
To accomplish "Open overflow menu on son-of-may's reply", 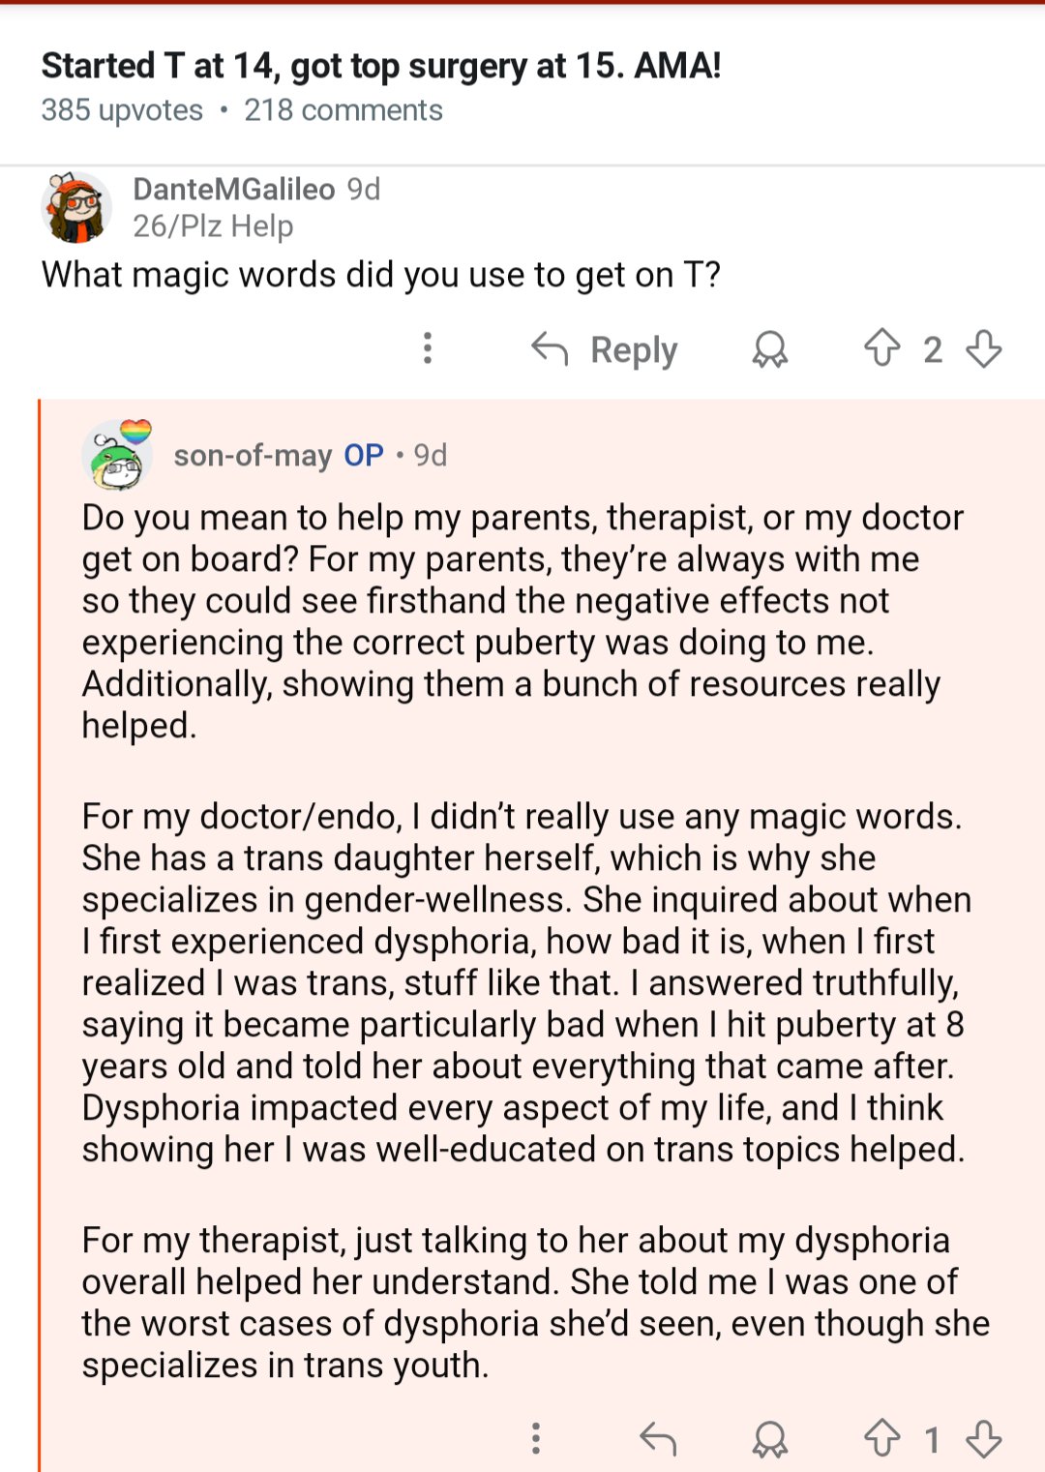I will tap(536, 1438).
